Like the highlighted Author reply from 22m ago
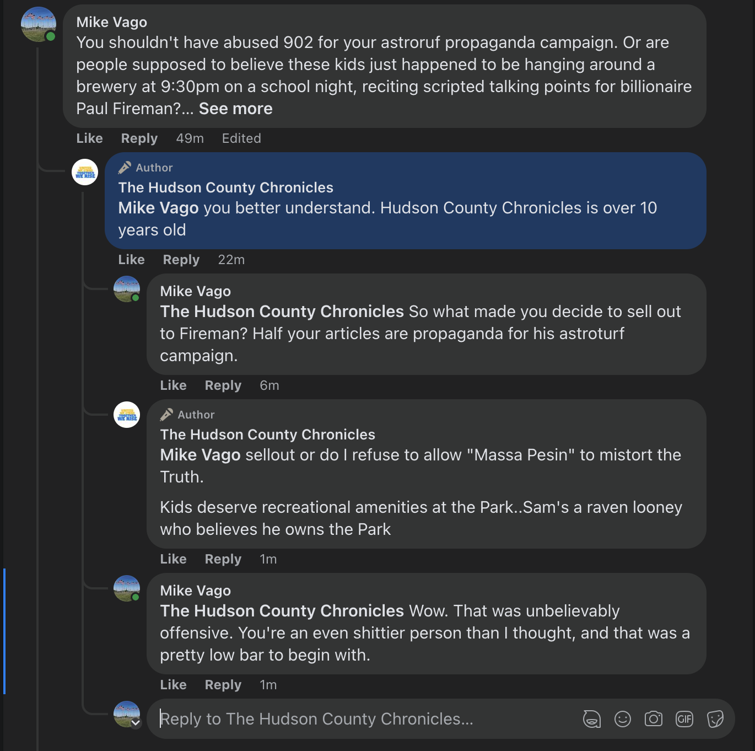The height and width of the screenshot is (751, 755). (131, 260)
